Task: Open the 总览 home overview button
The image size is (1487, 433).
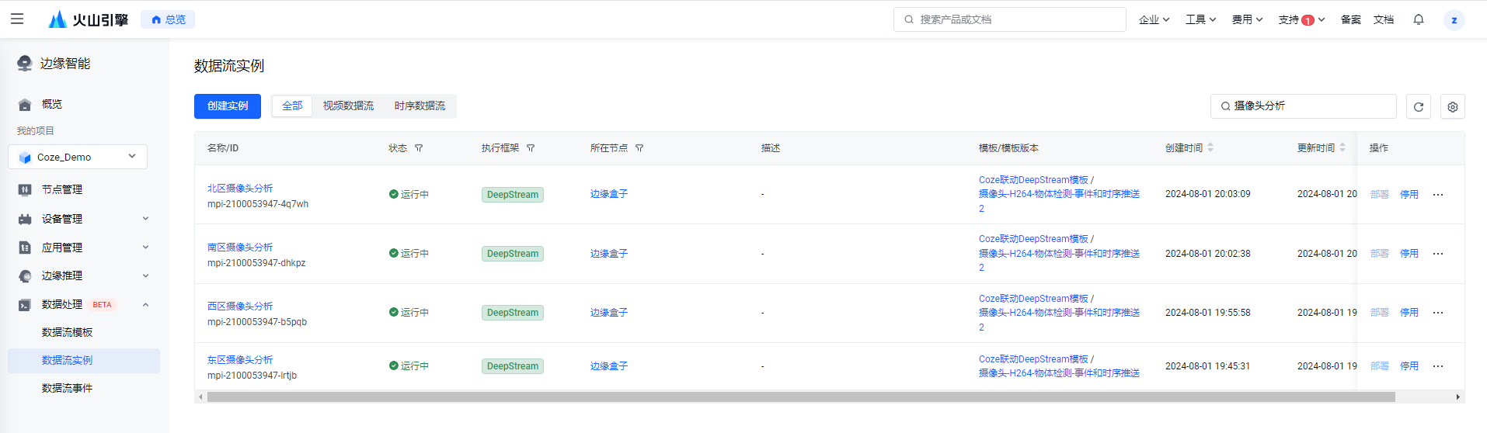Action: 168,19
